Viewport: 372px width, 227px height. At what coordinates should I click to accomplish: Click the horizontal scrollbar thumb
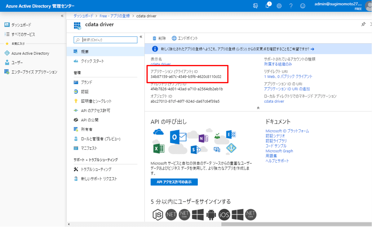point(296,225)
